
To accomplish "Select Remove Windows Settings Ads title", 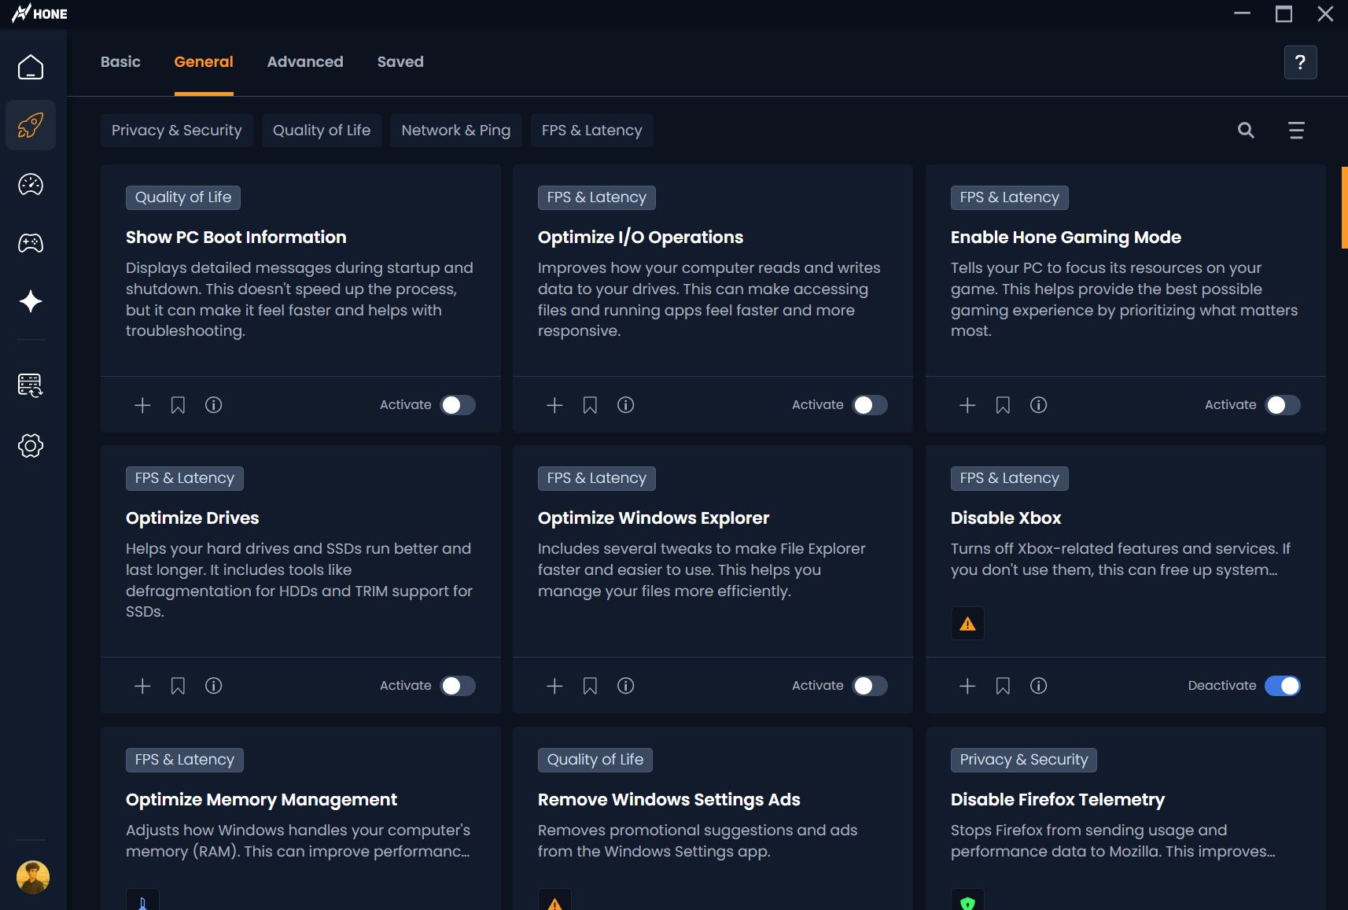I will tap(669, 800).
